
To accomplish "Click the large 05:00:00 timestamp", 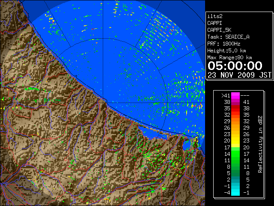I will pos(235,66).
